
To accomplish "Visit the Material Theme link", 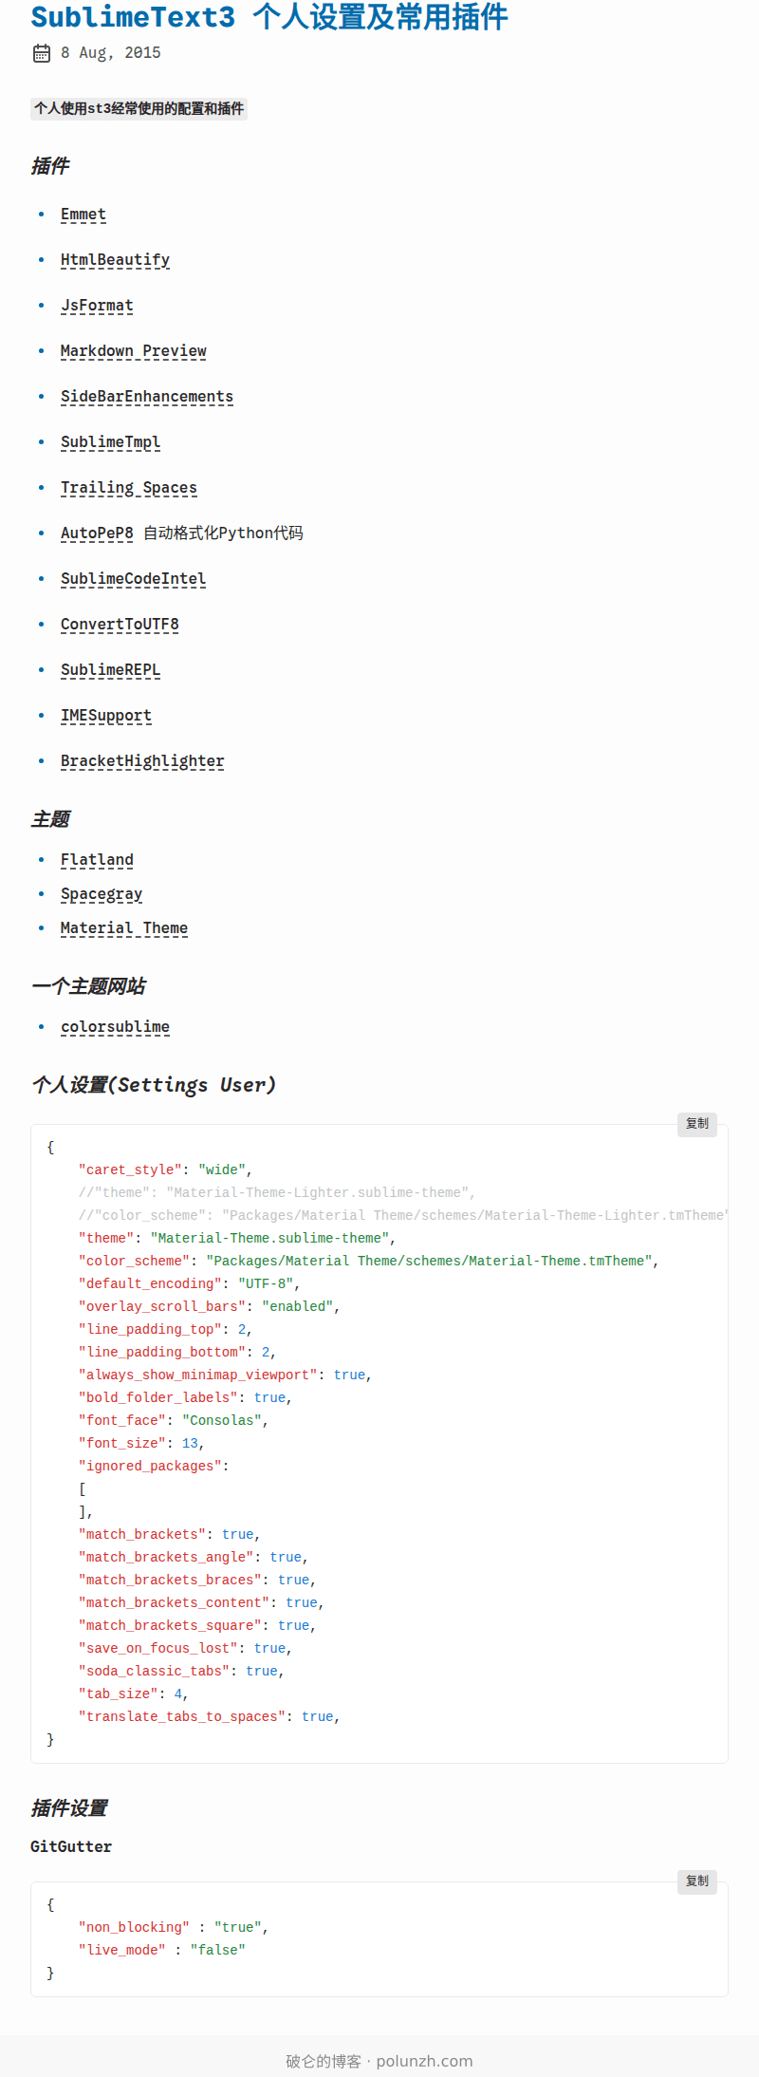I will point(123,928).
